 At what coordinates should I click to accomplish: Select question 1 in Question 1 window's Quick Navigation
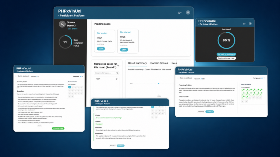pos(69,87)
